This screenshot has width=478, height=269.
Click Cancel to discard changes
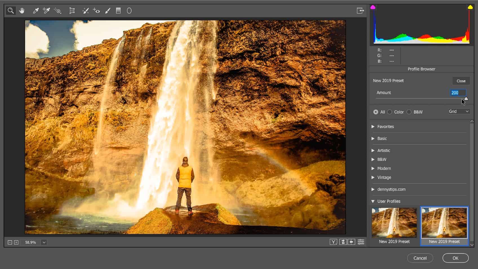click(420, 258)
